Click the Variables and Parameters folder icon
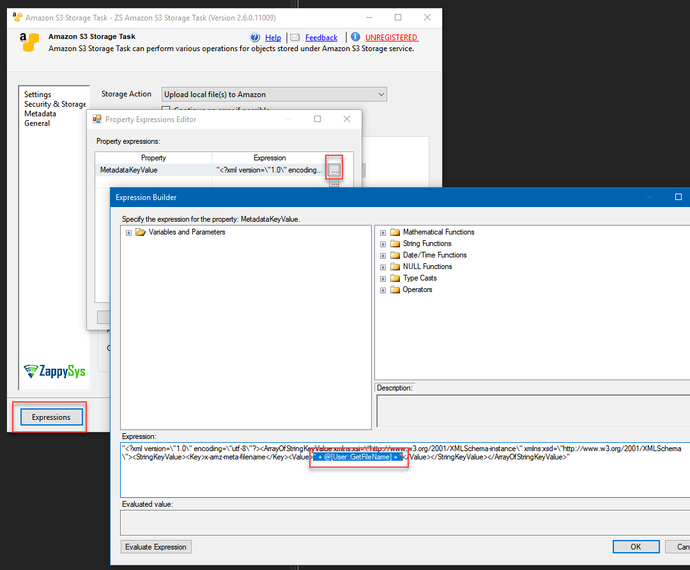 tap(141, 232)
